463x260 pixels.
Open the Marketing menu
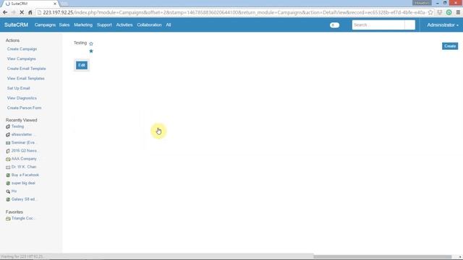click(83, 25)
